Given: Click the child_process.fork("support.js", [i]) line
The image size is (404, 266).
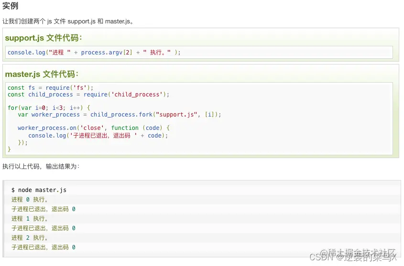Looking at the screenshot, I should point(120,115).
